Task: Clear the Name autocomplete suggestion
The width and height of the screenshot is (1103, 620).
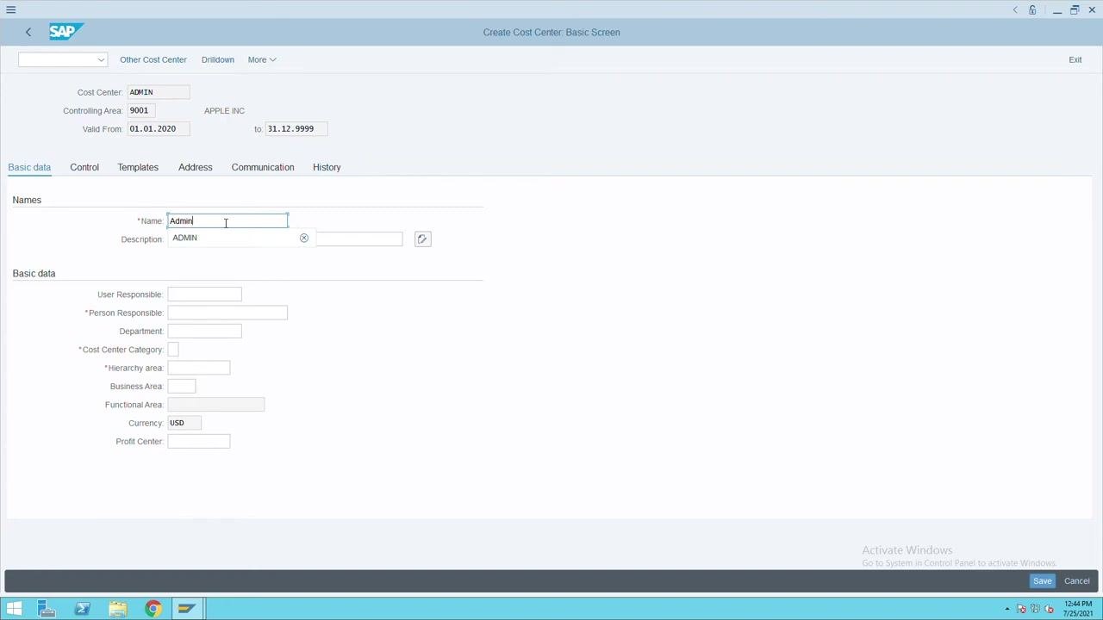Action: click(x=304, y=238)
